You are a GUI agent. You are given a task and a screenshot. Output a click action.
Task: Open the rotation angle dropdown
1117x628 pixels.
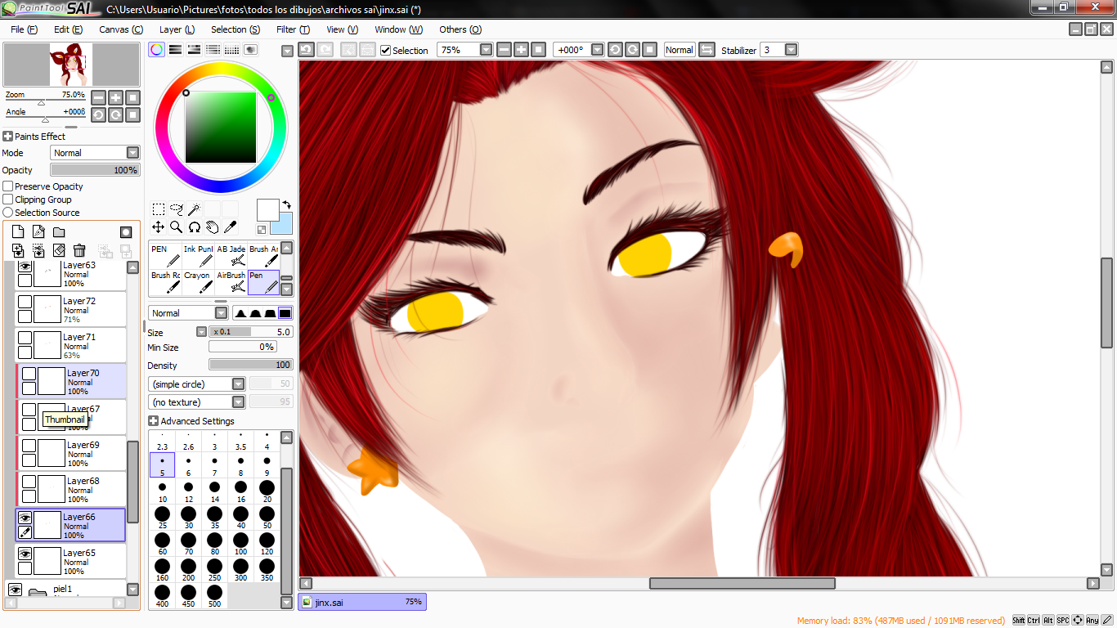[x=597, y=50]
